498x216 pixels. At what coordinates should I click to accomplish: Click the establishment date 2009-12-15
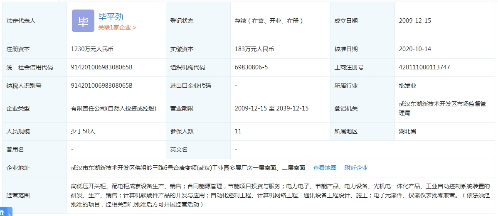point(415,21)
